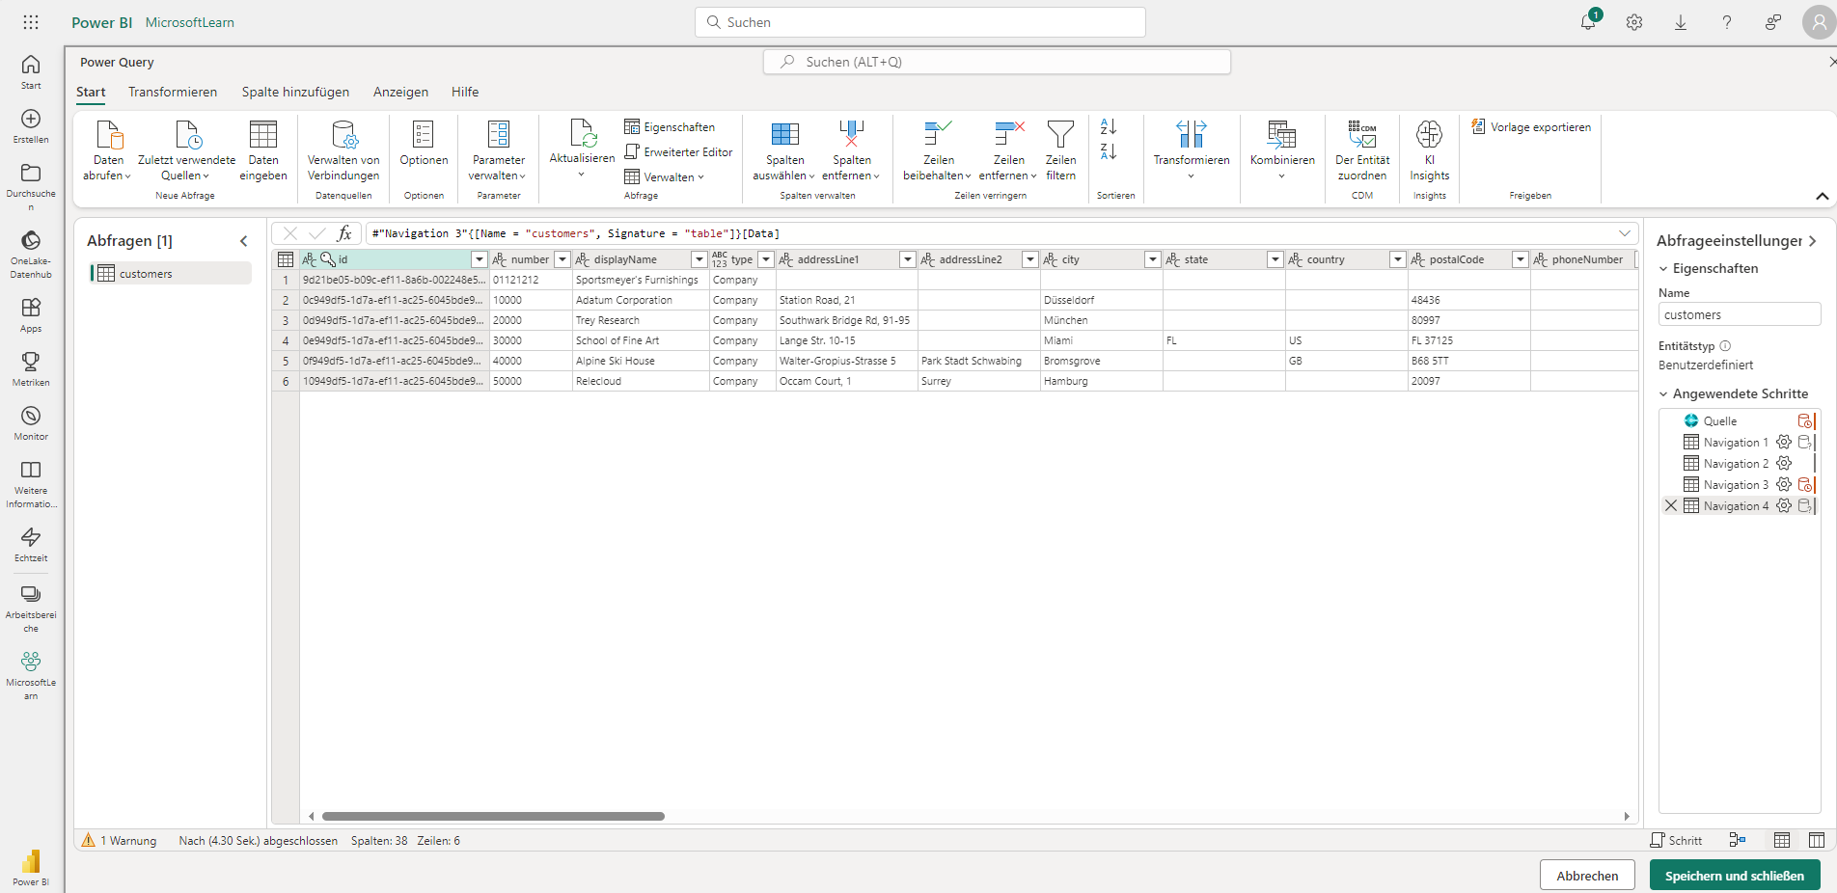This screenshot has width=1837, height=893.
Task: Click Speichern und schließen
Action: click(1734, 876)
